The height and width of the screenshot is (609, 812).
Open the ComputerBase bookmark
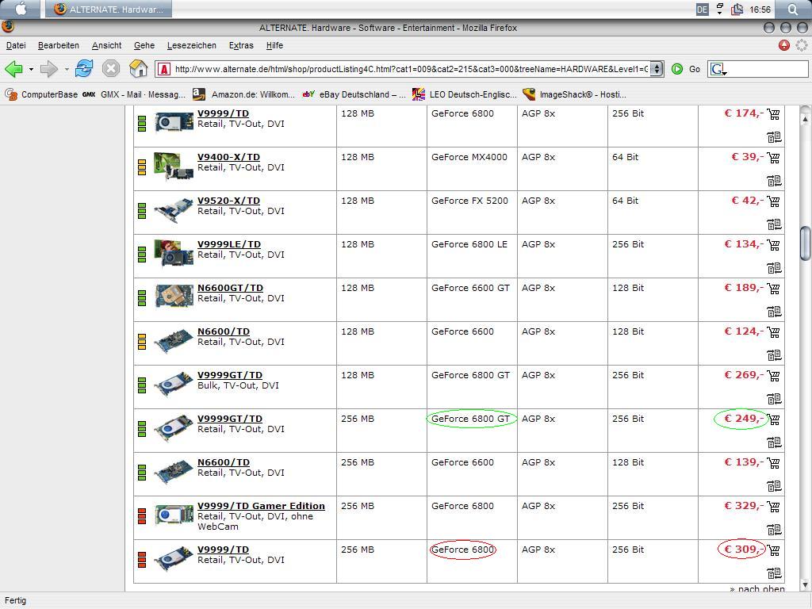(x=41, y=94)
